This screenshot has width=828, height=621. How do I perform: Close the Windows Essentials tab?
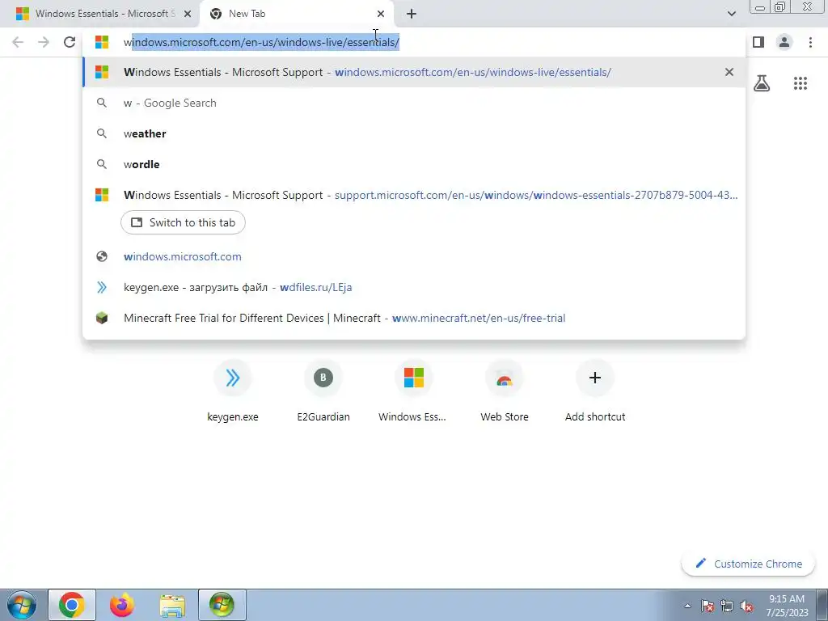(x=188, y=14)
